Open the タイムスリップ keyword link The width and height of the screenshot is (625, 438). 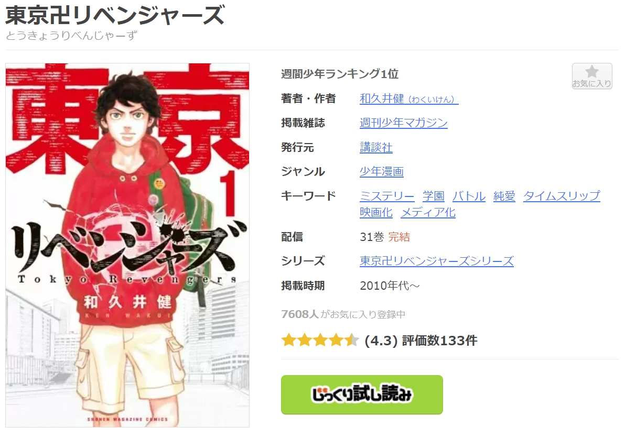coord(562,196)
